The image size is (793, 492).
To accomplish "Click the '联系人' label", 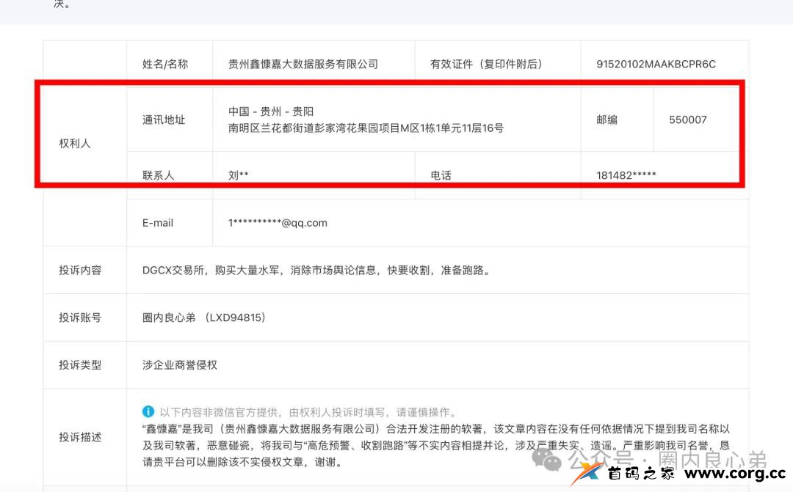I will pos(159,175).
